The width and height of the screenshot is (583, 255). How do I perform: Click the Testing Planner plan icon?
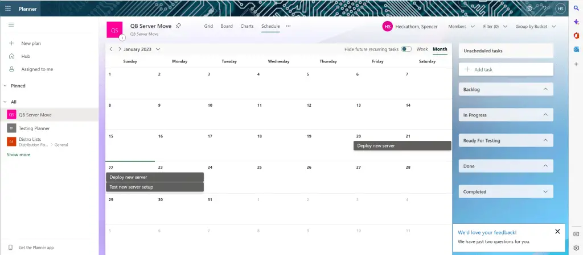click(x=11, y=128)
